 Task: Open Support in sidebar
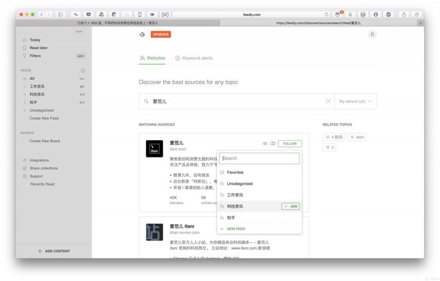point(36,176)
